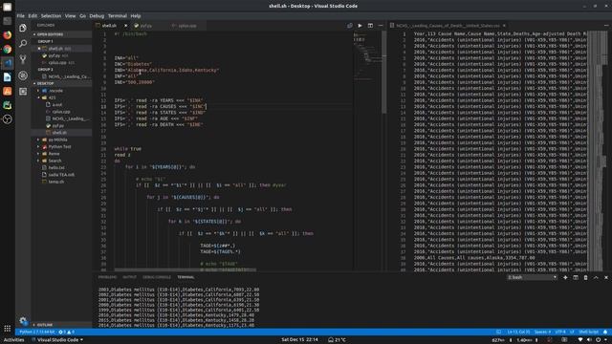Viewport: 612px width, 344px height.
Task: Open more actions for right editor group
Action: 606,26
